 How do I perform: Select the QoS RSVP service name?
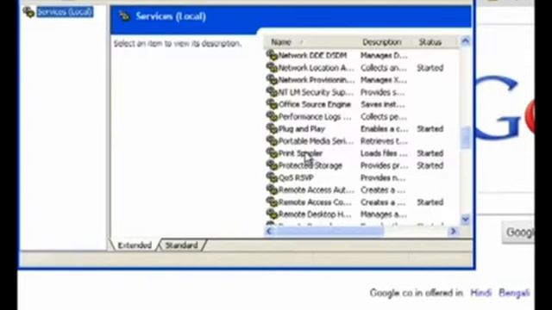[x=296, y=178]
